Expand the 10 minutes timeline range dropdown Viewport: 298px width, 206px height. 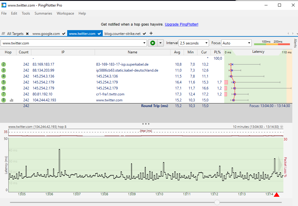click(x=282, y=127)
